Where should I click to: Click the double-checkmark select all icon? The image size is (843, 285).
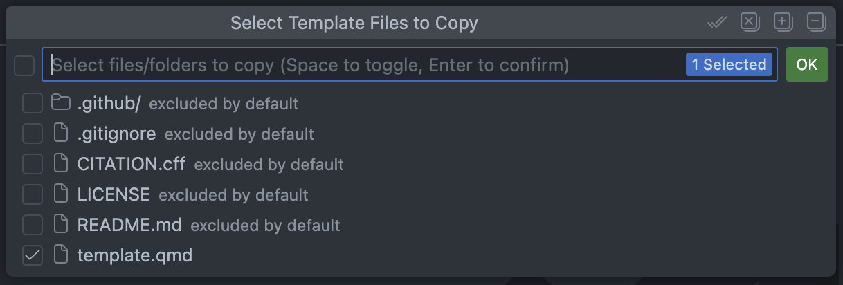(x=717, y=23)
